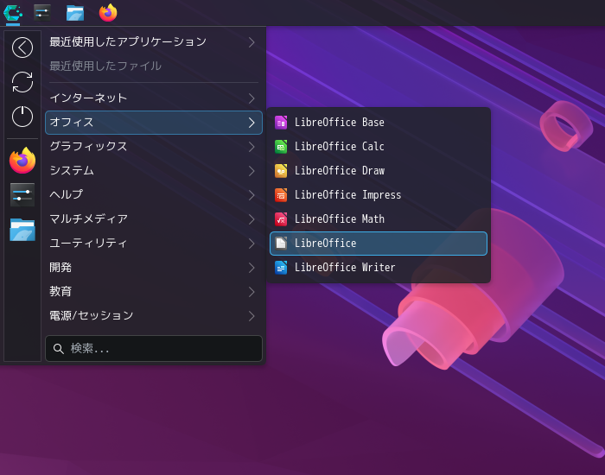Screen dimensions: 605x475
Task: Click the grayed 最近使用したファイル entry
Action: click(x=154, y=66)
